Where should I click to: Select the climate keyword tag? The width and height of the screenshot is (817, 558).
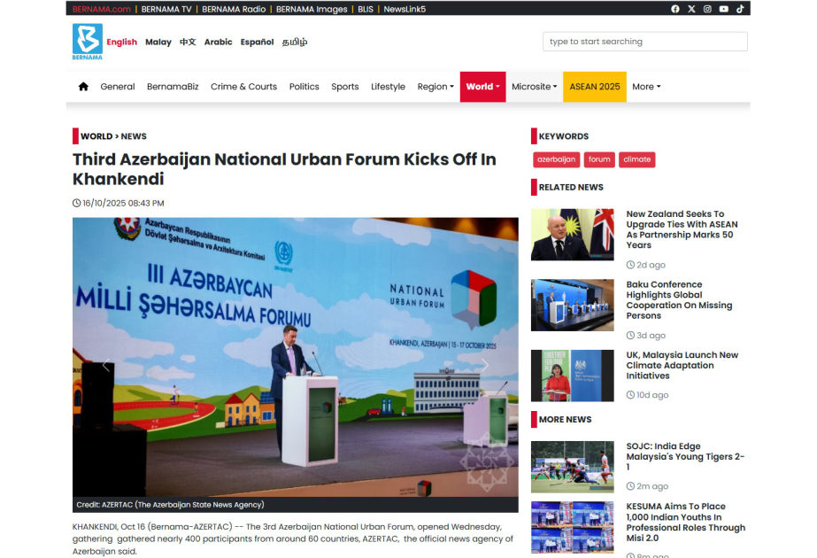click(636, 159)
